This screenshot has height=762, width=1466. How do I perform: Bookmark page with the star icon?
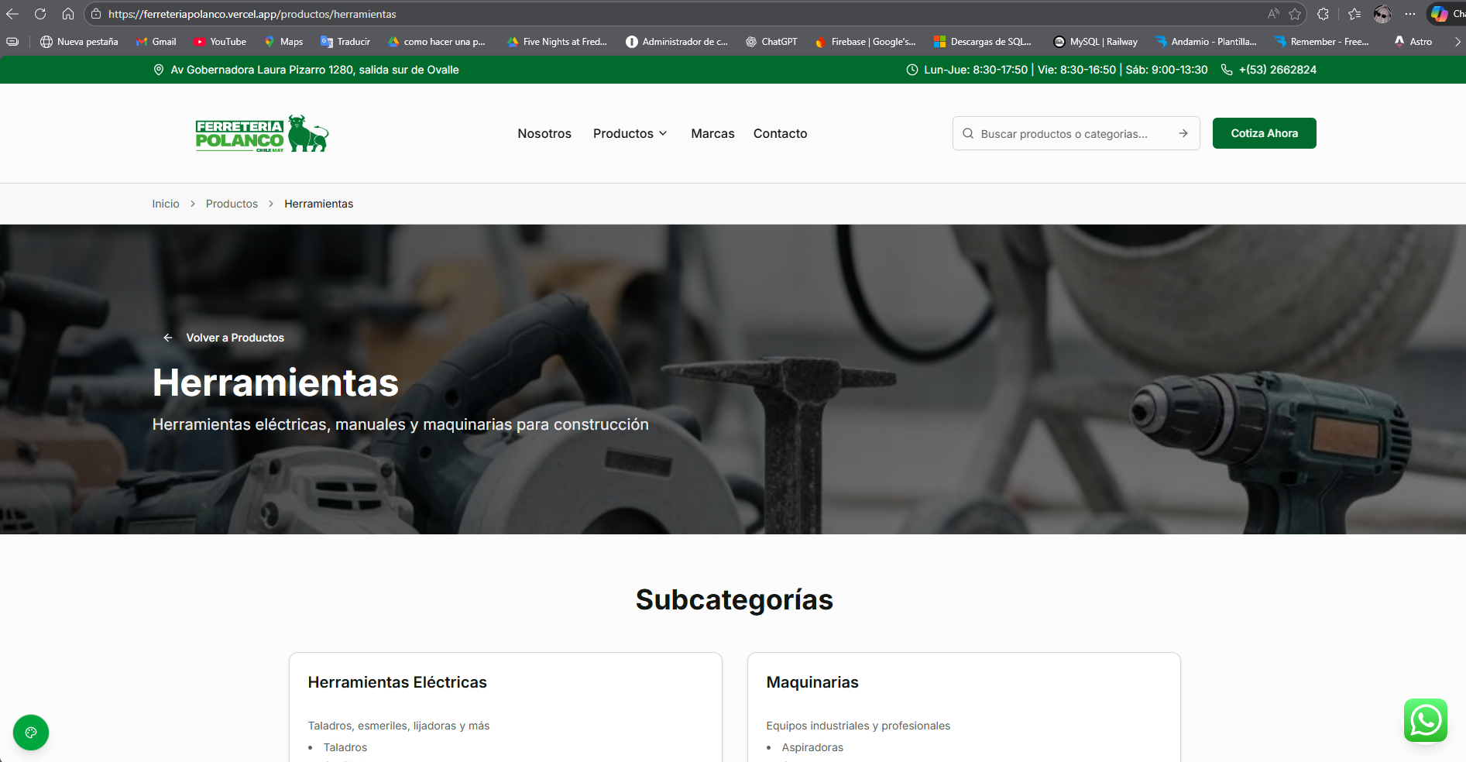pos(1295,14)
